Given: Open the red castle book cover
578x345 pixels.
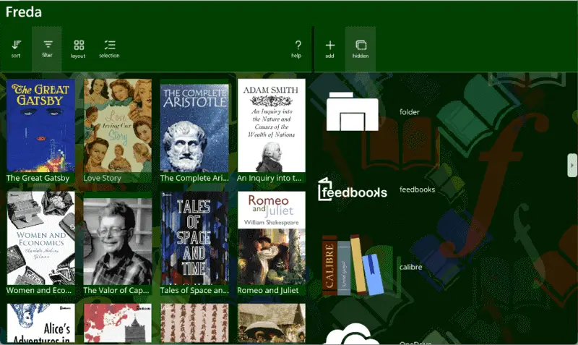Looking at the screenshot, I should coord(118,323).
